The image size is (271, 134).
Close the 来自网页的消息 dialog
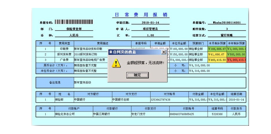pyautogui.click(x=164, y=52)
